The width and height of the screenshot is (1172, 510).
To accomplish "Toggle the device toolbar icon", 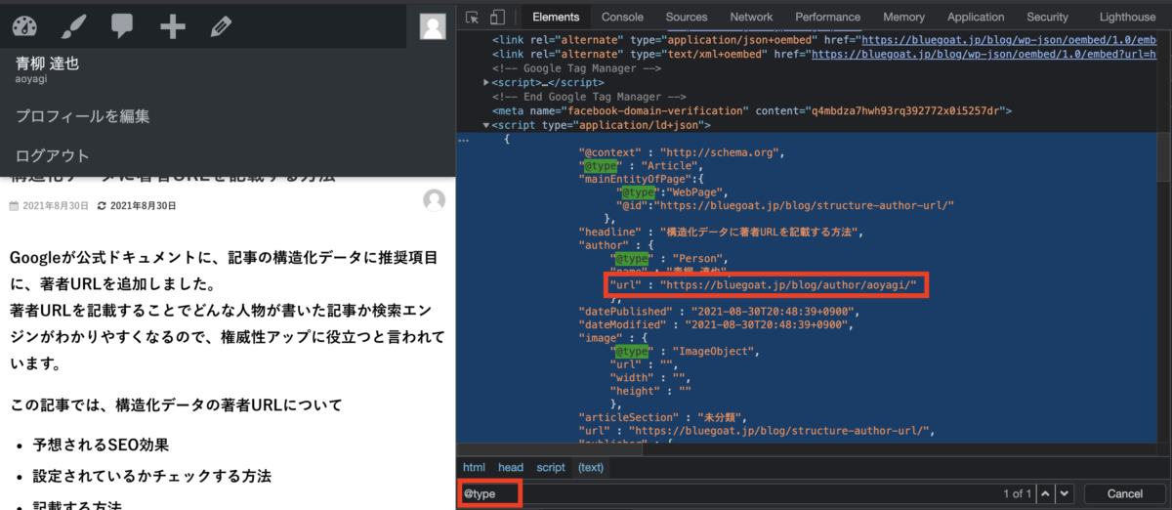I will pyautogui.click(x=497, y=17).
